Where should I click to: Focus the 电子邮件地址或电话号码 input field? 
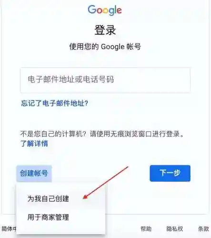click(x=105, y=80)
